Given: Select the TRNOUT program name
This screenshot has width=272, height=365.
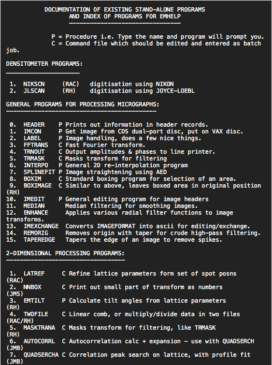Looking at the screenshot, I should (34, 152).
